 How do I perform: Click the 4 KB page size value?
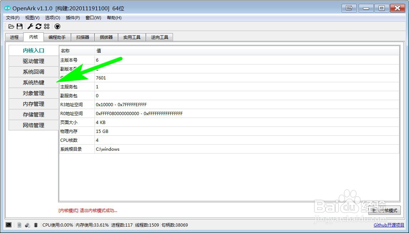101,122
